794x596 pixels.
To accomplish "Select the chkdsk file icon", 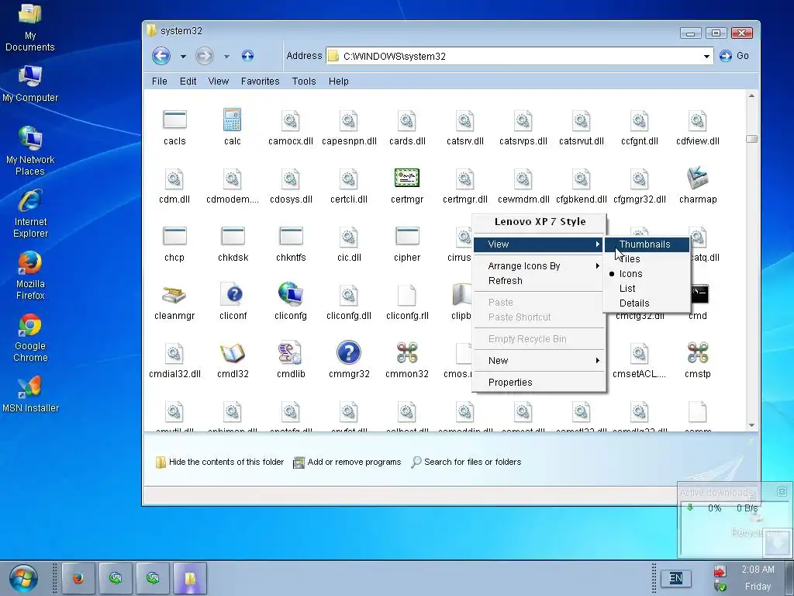I will [x=233, y=236].
